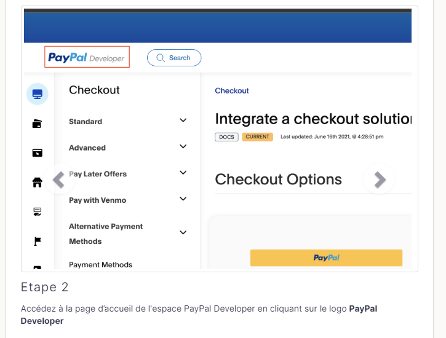Screen dimensions: 446x338
Task: Click the DOCS badge
Action: [x=226, y=137]
